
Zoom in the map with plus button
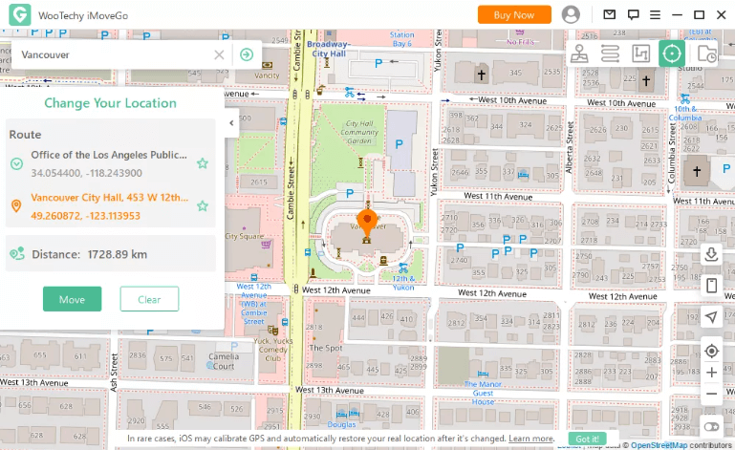point(711,373)
